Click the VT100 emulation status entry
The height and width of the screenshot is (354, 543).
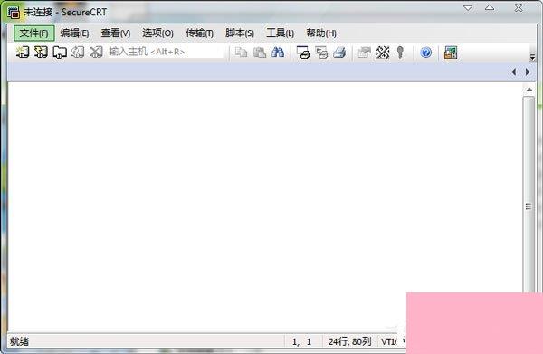pos(389,342)
